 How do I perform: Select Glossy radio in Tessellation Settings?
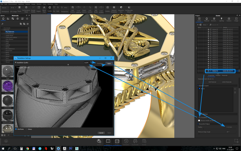[x=27, y=129]
